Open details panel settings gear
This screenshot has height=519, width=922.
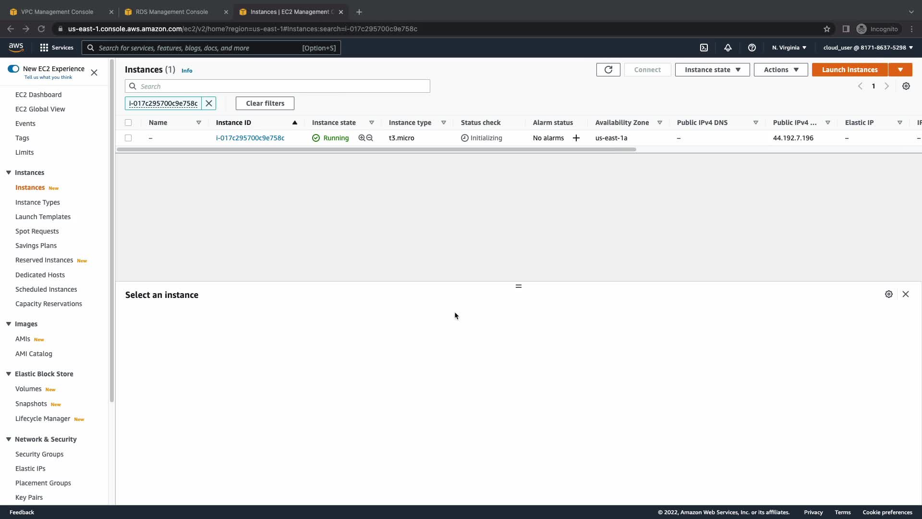(889, 294)
